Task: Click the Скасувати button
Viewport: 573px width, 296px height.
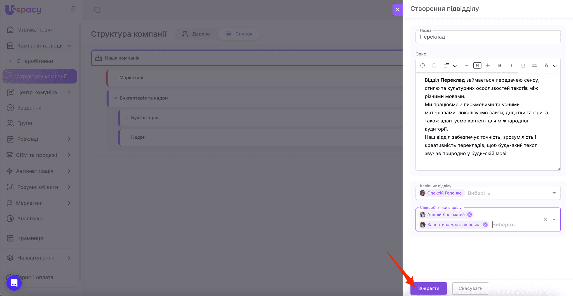Action: pos(470,288)
